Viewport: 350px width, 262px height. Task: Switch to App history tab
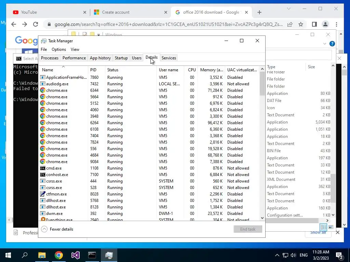click(x=100, y=58)
